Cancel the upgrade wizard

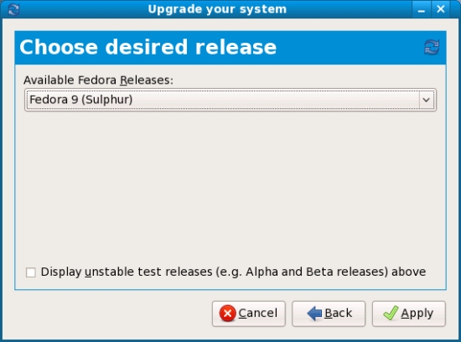249,313
